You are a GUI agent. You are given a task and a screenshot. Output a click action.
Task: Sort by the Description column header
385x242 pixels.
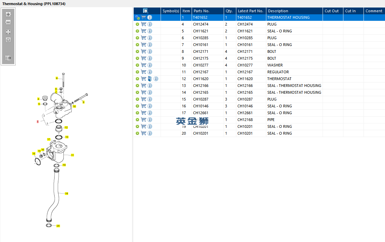pos(294,11)
